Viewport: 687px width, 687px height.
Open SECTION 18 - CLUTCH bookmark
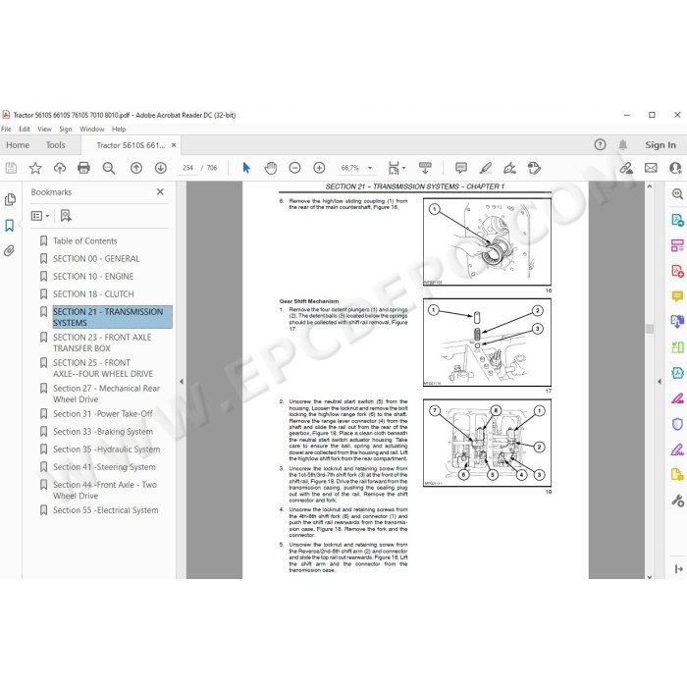(x=93, y=294)
